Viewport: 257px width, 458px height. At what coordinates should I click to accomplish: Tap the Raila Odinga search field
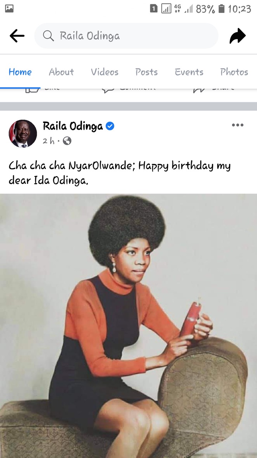(x=126, y=36)
